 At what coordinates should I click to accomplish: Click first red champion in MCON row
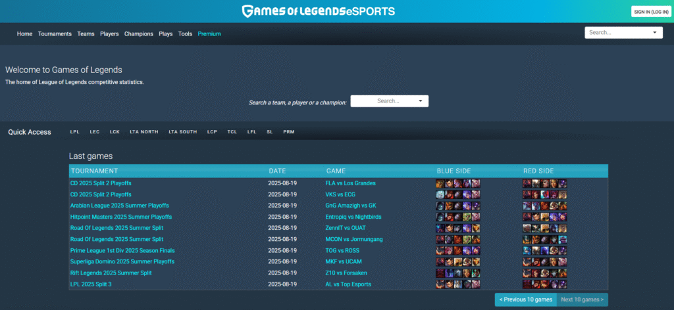coord(527,239)
